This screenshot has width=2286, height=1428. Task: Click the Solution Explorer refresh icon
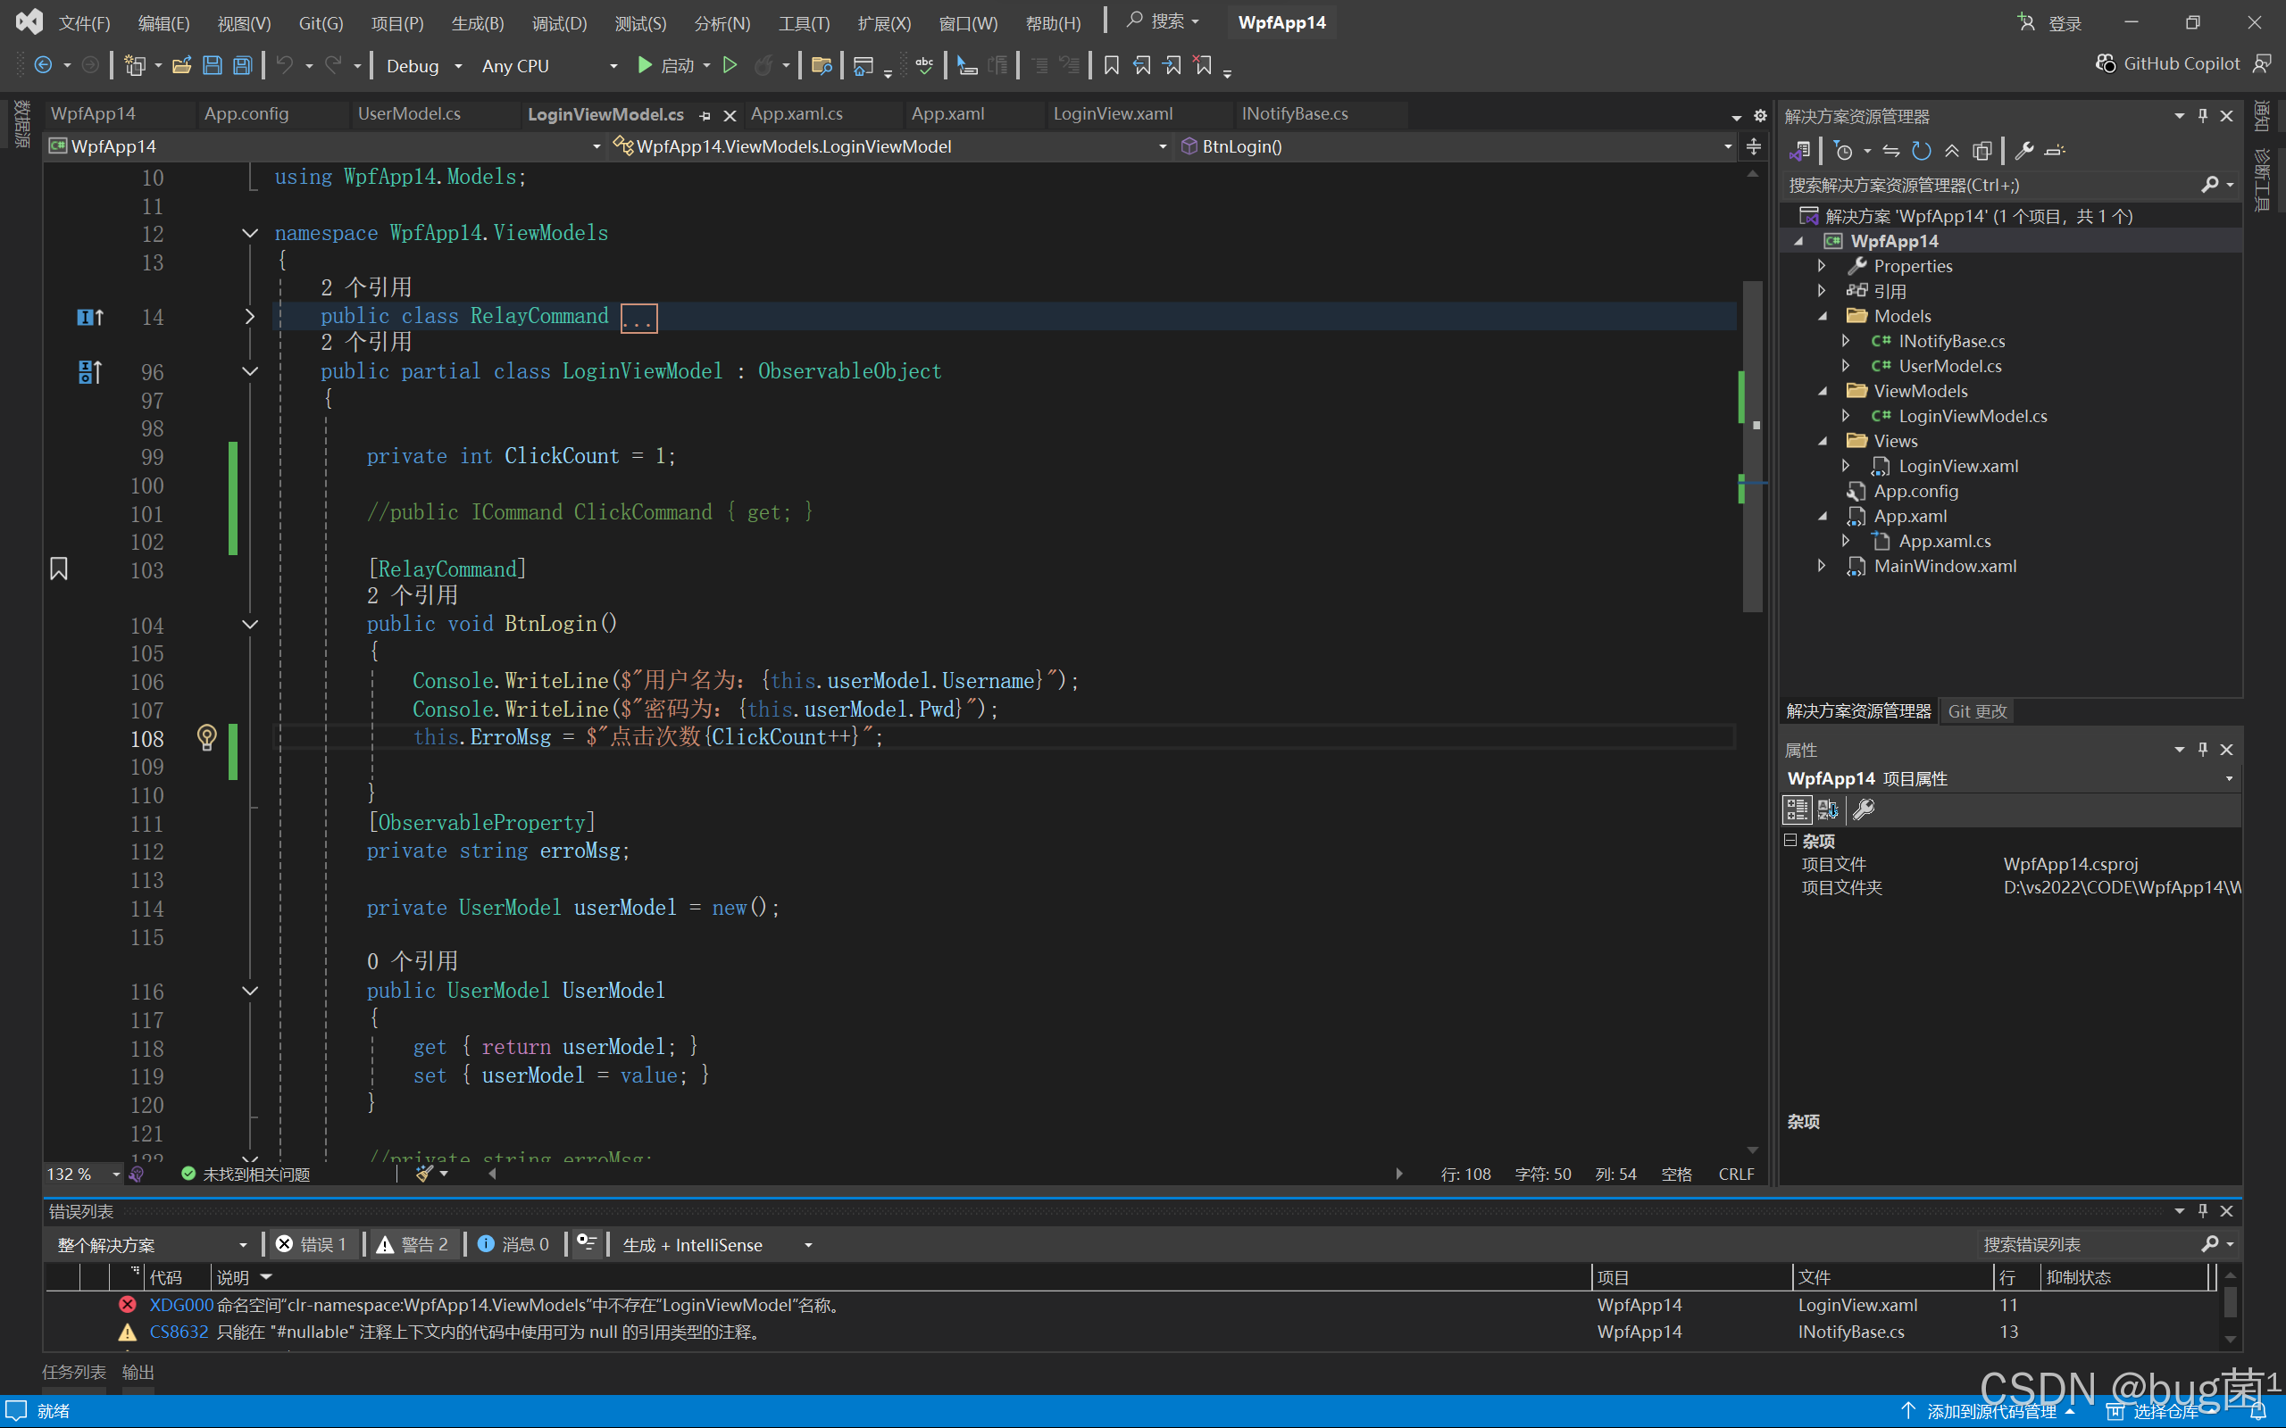click(x=1922, y=150)
